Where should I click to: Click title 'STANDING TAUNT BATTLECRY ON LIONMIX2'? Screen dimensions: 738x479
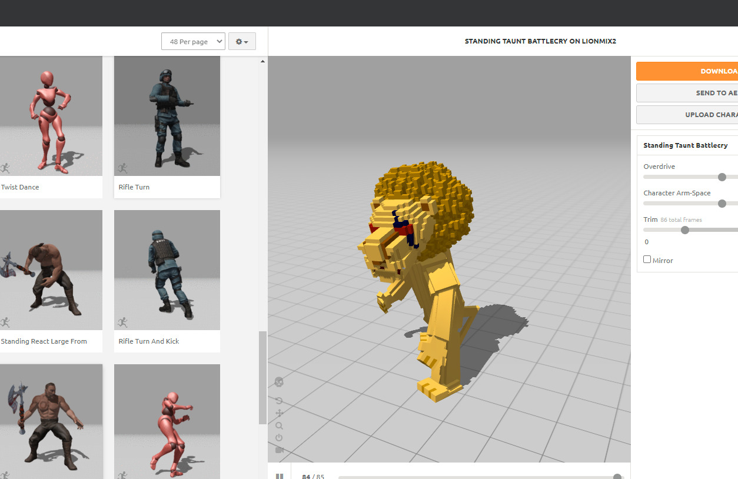pyautogui.click(x=540, y=41)
